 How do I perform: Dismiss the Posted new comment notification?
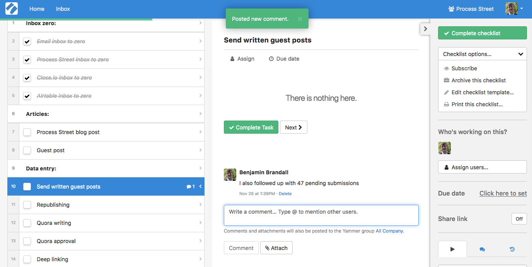pos(300,19)
